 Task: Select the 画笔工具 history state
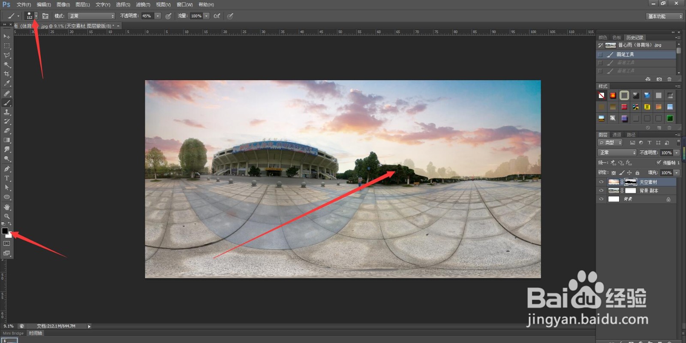point(636,54)
